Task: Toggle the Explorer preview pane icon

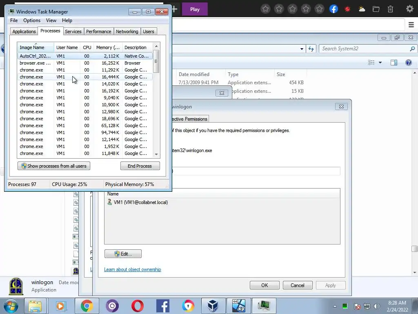Action: point(394,63)
